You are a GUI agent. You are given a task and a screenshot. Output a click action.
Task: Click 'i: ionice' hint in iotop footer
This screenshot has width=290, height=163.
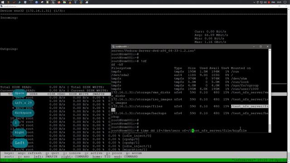click(72, 153)
